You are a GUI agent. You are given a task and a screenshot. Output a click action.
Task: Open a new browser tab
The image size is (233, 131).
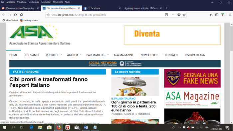click(167, 8)
